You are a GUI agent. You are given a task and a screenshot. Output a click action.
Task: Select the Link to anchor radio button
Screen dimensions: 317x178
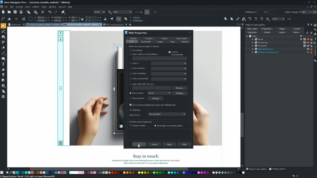(x=131, y=68)
